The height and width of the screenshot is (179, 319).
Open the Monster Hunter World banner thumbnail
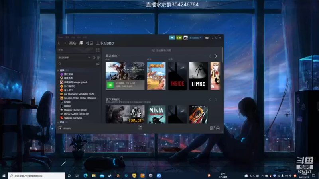pyautogui.click(x=125, y=71)
